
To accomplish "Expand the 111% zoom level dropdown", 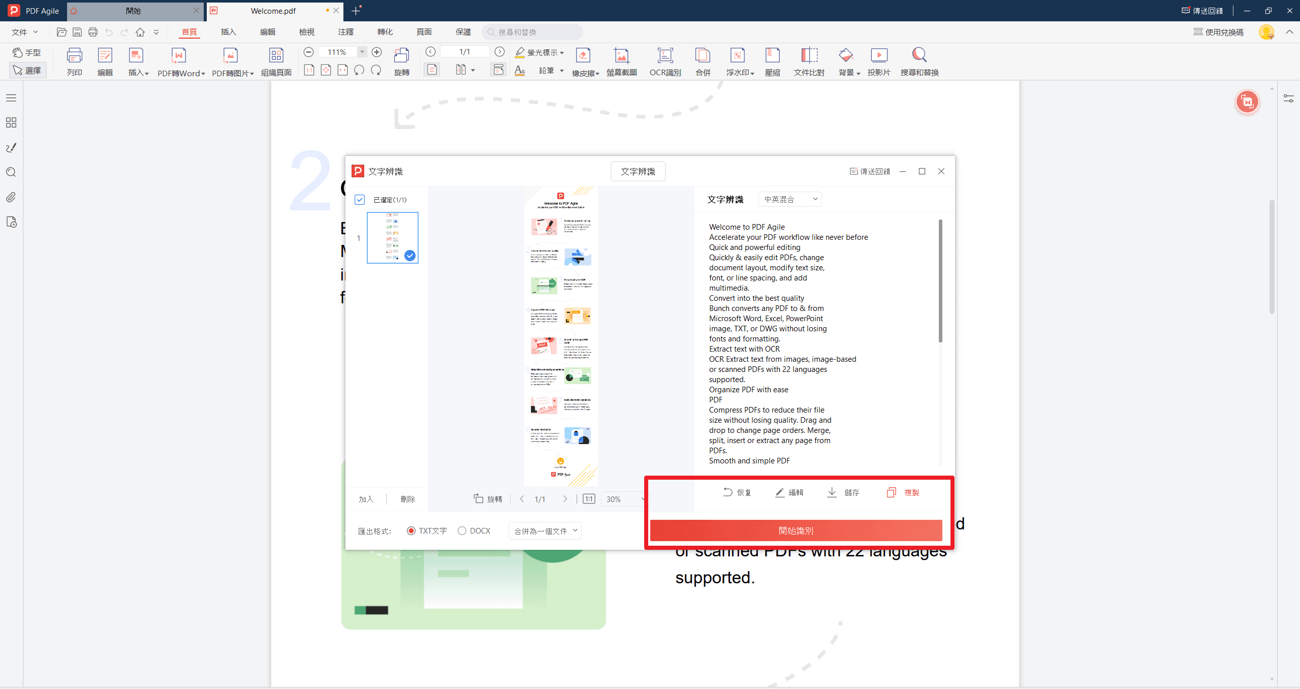I will 362,52.
